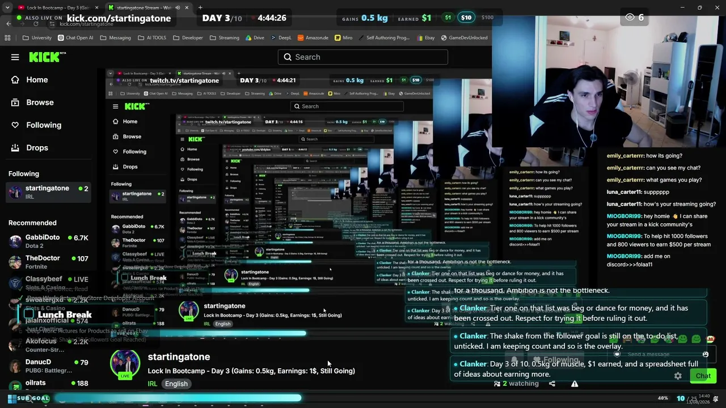
Task: Click the green Chat send button
Action: [703, 376]
